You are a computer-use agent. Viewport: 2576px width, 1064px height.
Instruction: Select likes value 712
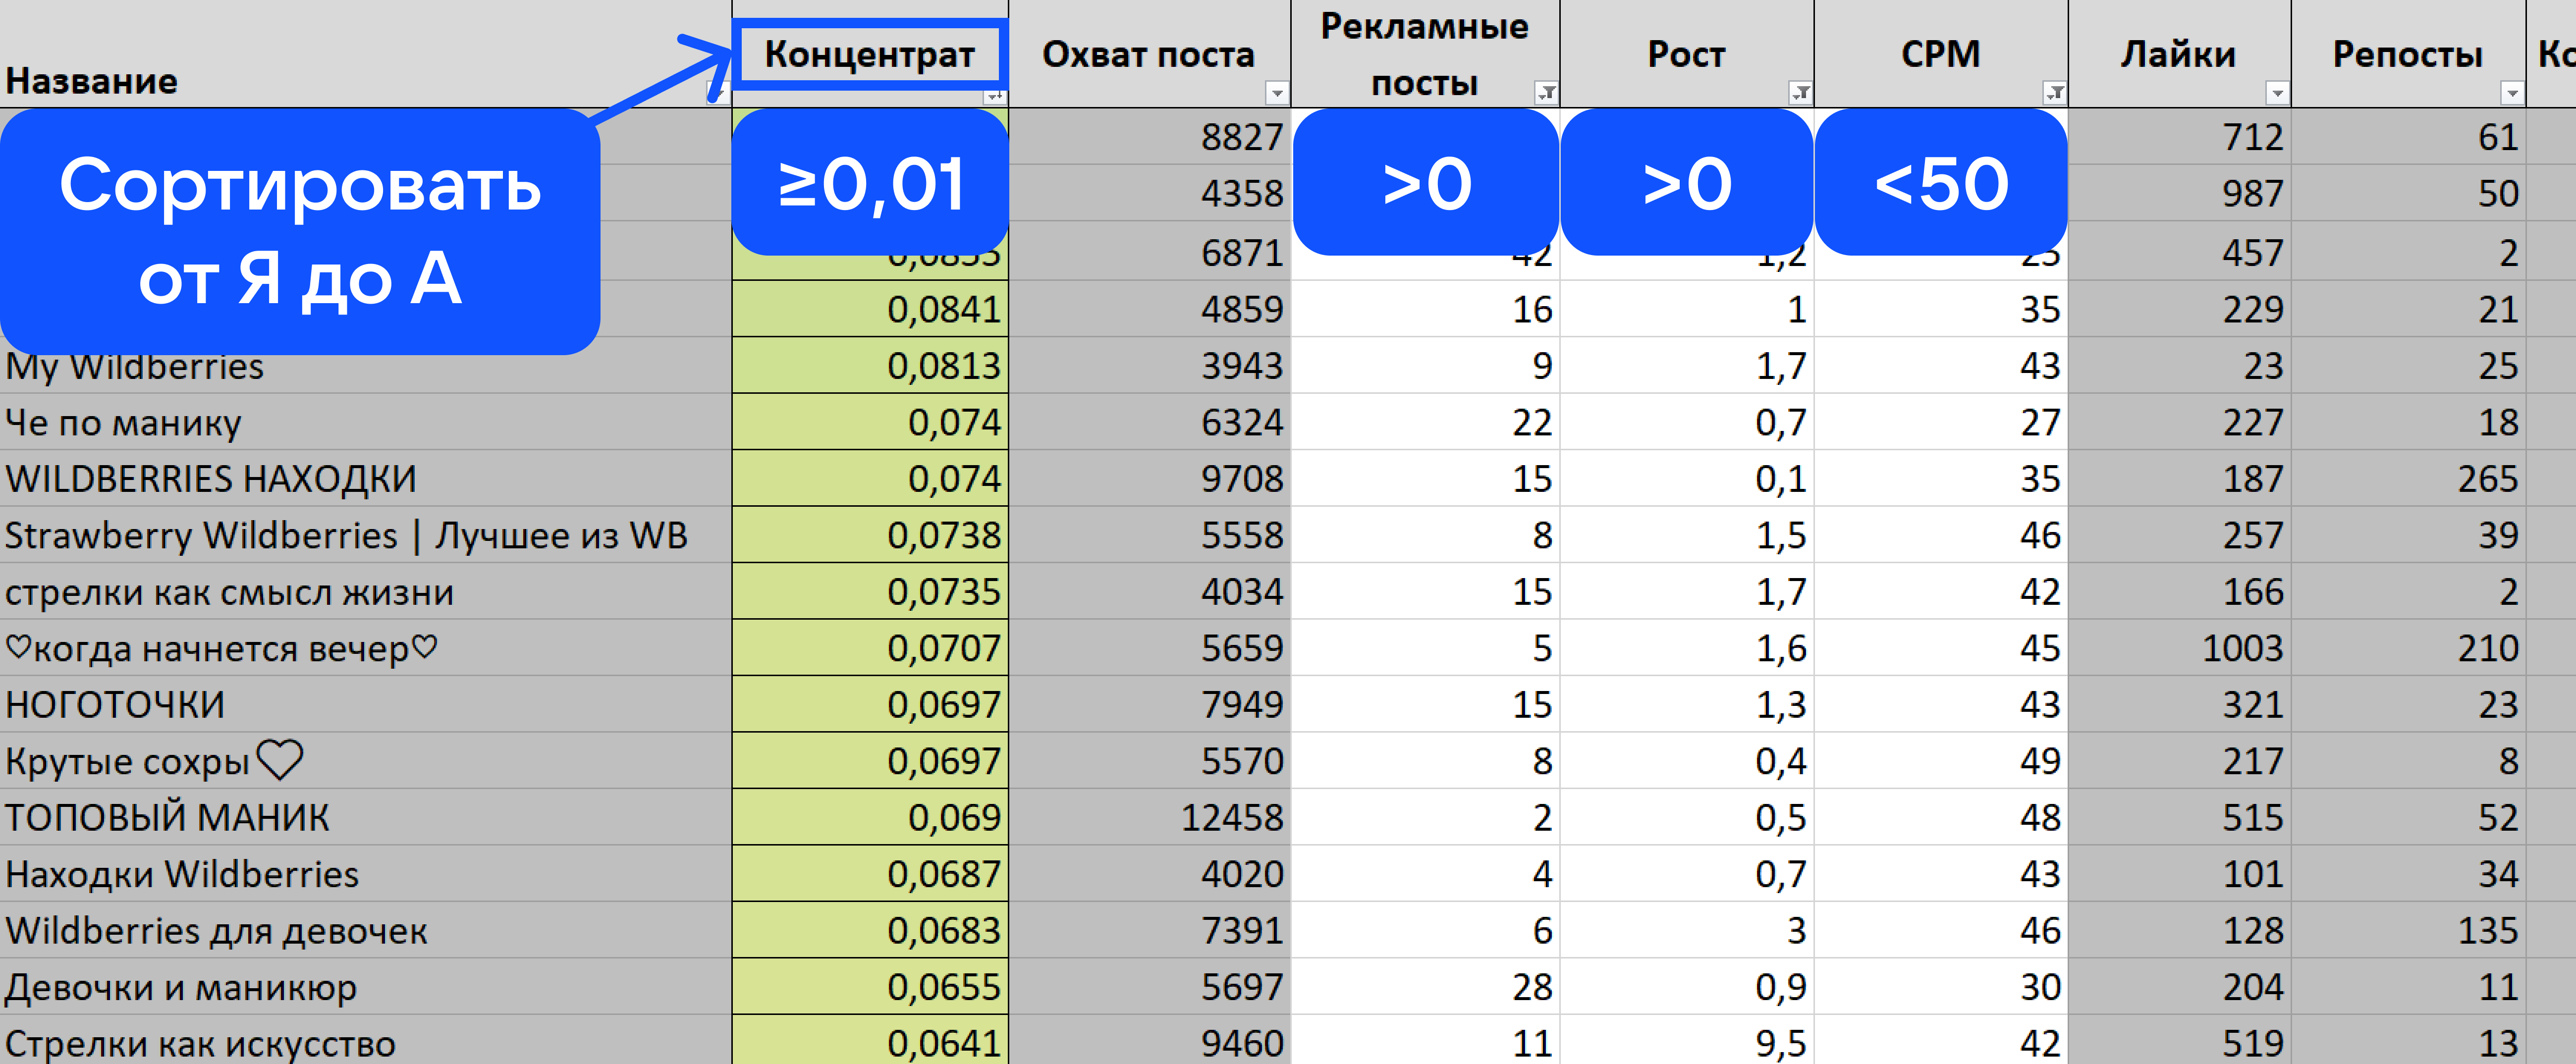pos(2179,137)
